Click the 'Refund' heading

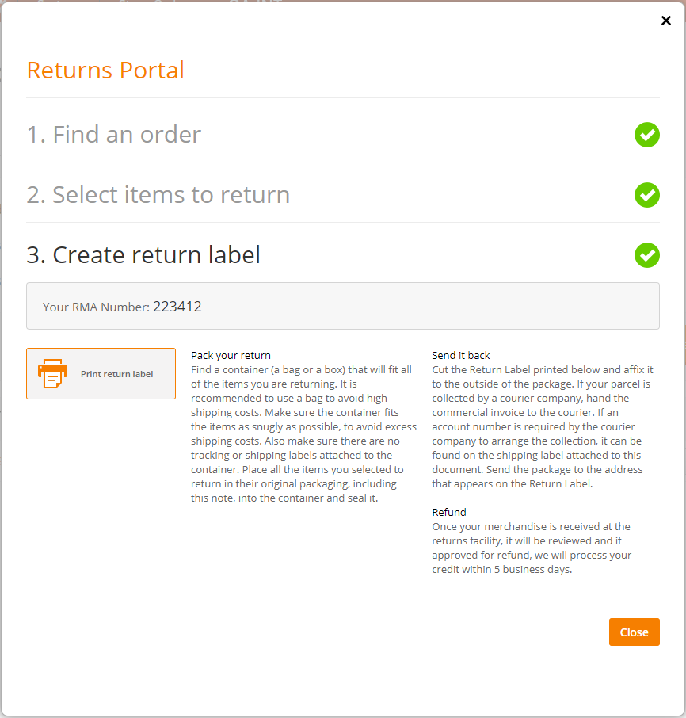click(x=449, y=512)
